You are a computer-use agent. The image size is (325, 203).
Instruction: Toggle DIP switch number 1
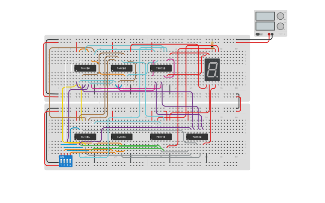[61, 161]
